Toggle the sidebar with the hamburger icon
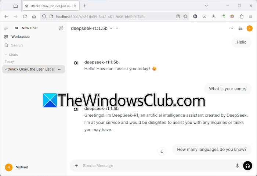The image size is (257, 176). coord(6,28)
